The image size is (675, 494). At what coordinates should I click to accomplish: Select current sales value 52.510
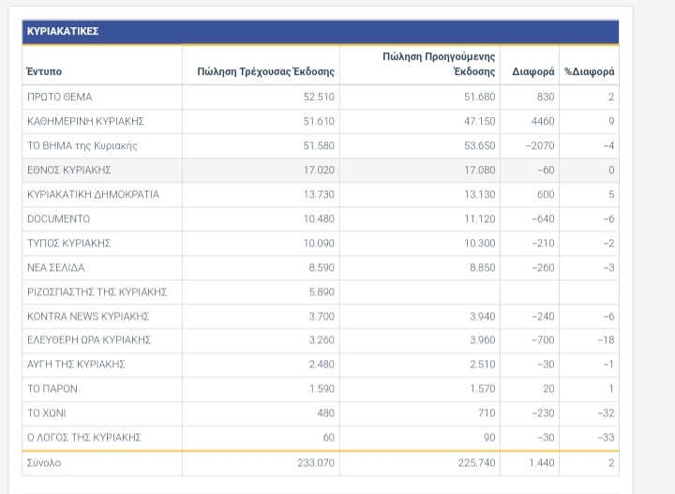coord(319,97)
